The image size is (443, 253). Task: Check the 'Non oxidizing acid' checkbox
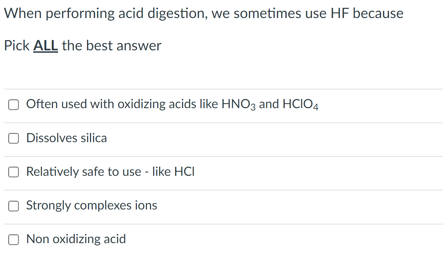tap(13, 239)
